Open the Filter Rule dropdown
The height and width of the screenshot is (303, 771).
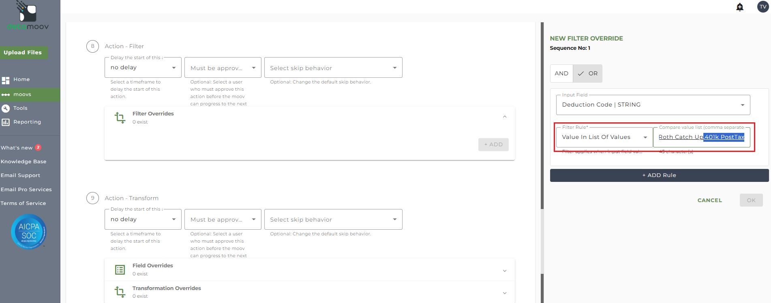(x=604, y=137)
